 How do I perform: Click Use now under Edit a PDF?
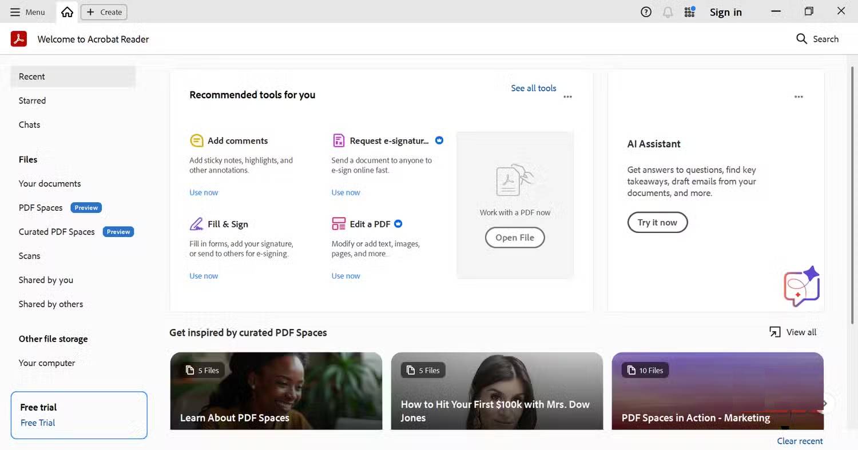pos(346,276)
